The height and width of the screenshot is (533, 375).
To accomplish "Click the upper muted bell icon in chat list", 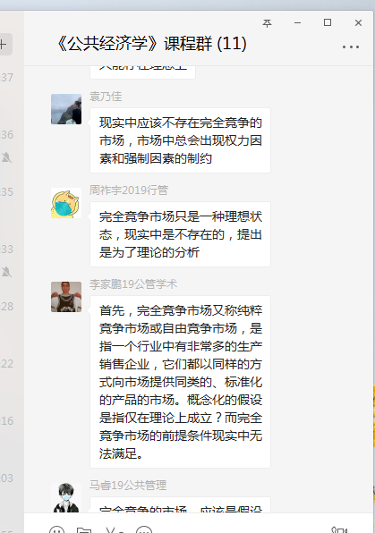I will pyautogui.click(x=6, y=157).
